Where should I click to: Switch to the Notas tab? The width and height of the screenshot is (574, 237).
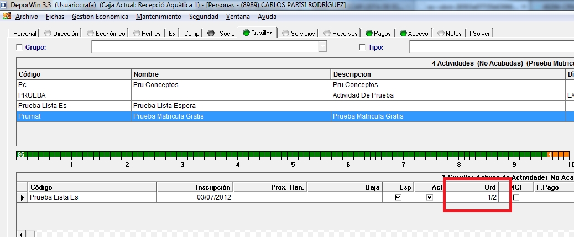pyautogui.click(x=449, y=33)
